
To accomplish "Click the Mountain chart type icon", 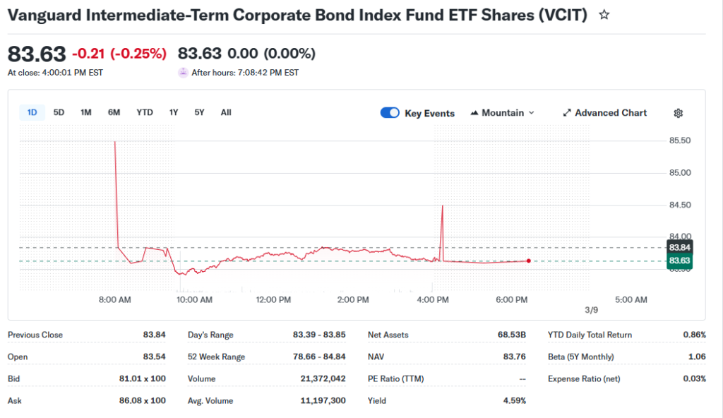I will coord(474,113).
